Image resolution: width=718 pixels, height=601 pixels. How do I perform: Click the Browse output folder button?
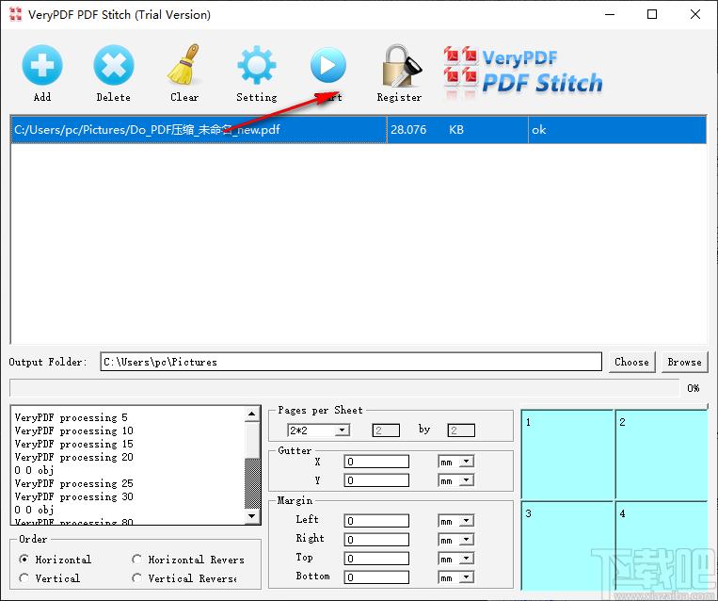(x=684, y=362)
